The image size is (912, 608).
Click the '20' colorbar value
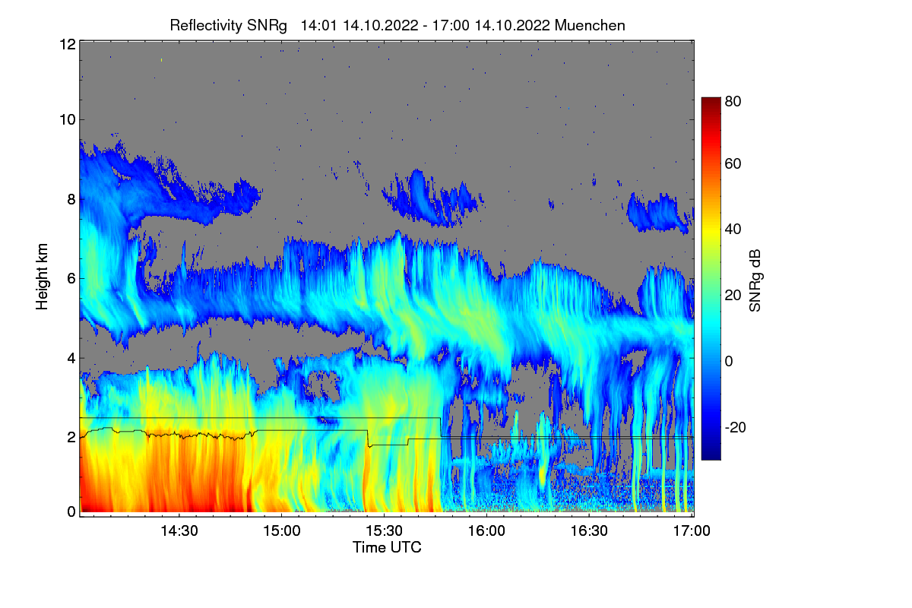pyautogui.click(x=733, y=295)
